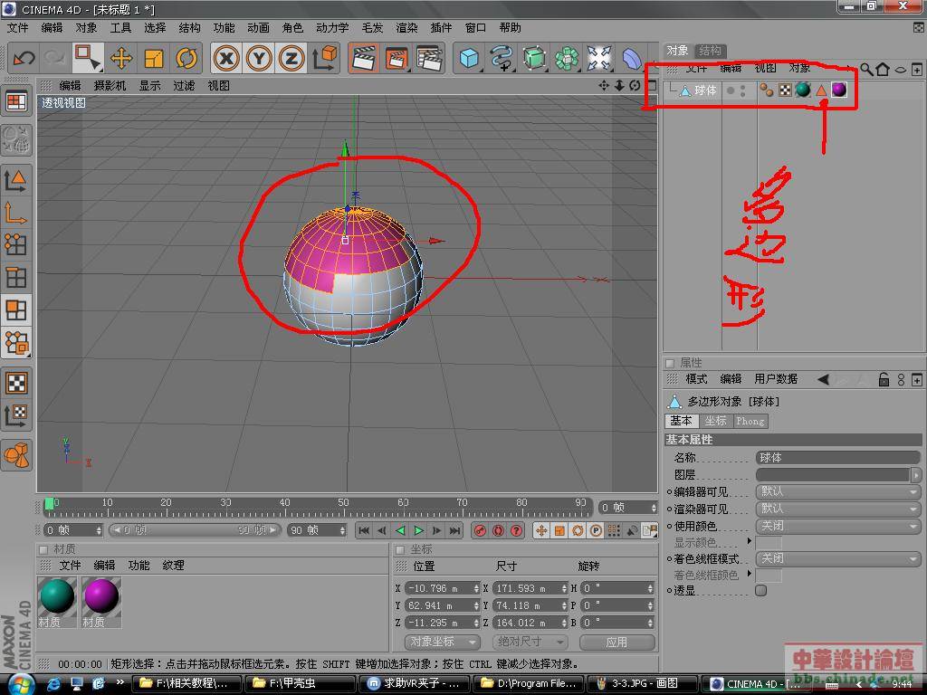The width and height of the screenshot is (927, 695).
Task: Click the Render View clapperboard icon
Action: coord(364,59)
